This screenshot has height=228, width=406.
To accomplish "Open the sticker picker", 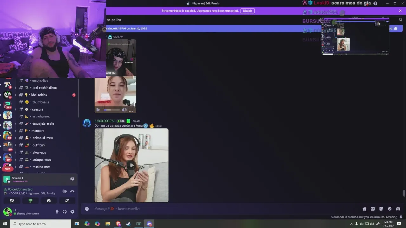I will [381, 209].
